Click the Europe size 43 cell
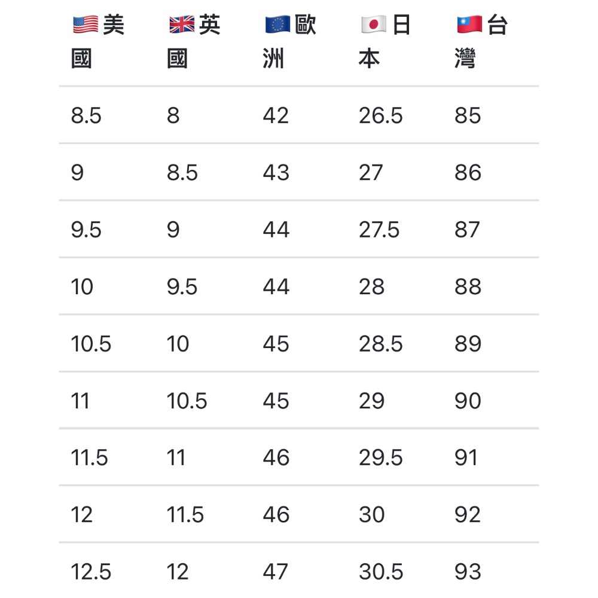The height and width of the screenshot is (598, 598). [x=276, y=173]
